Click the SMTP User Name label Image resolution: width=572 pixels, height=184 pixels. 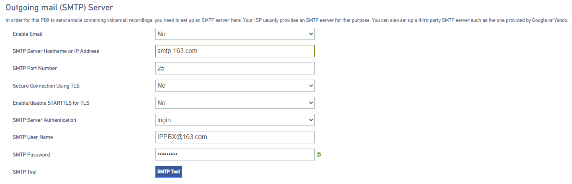tap(33, 137)
